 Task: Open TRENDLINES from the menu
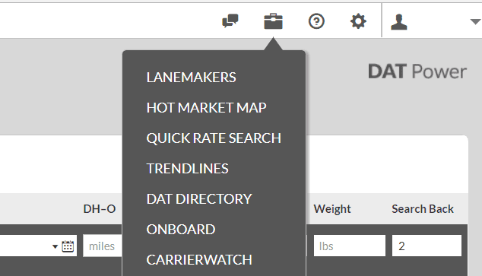tap(187, 169)
